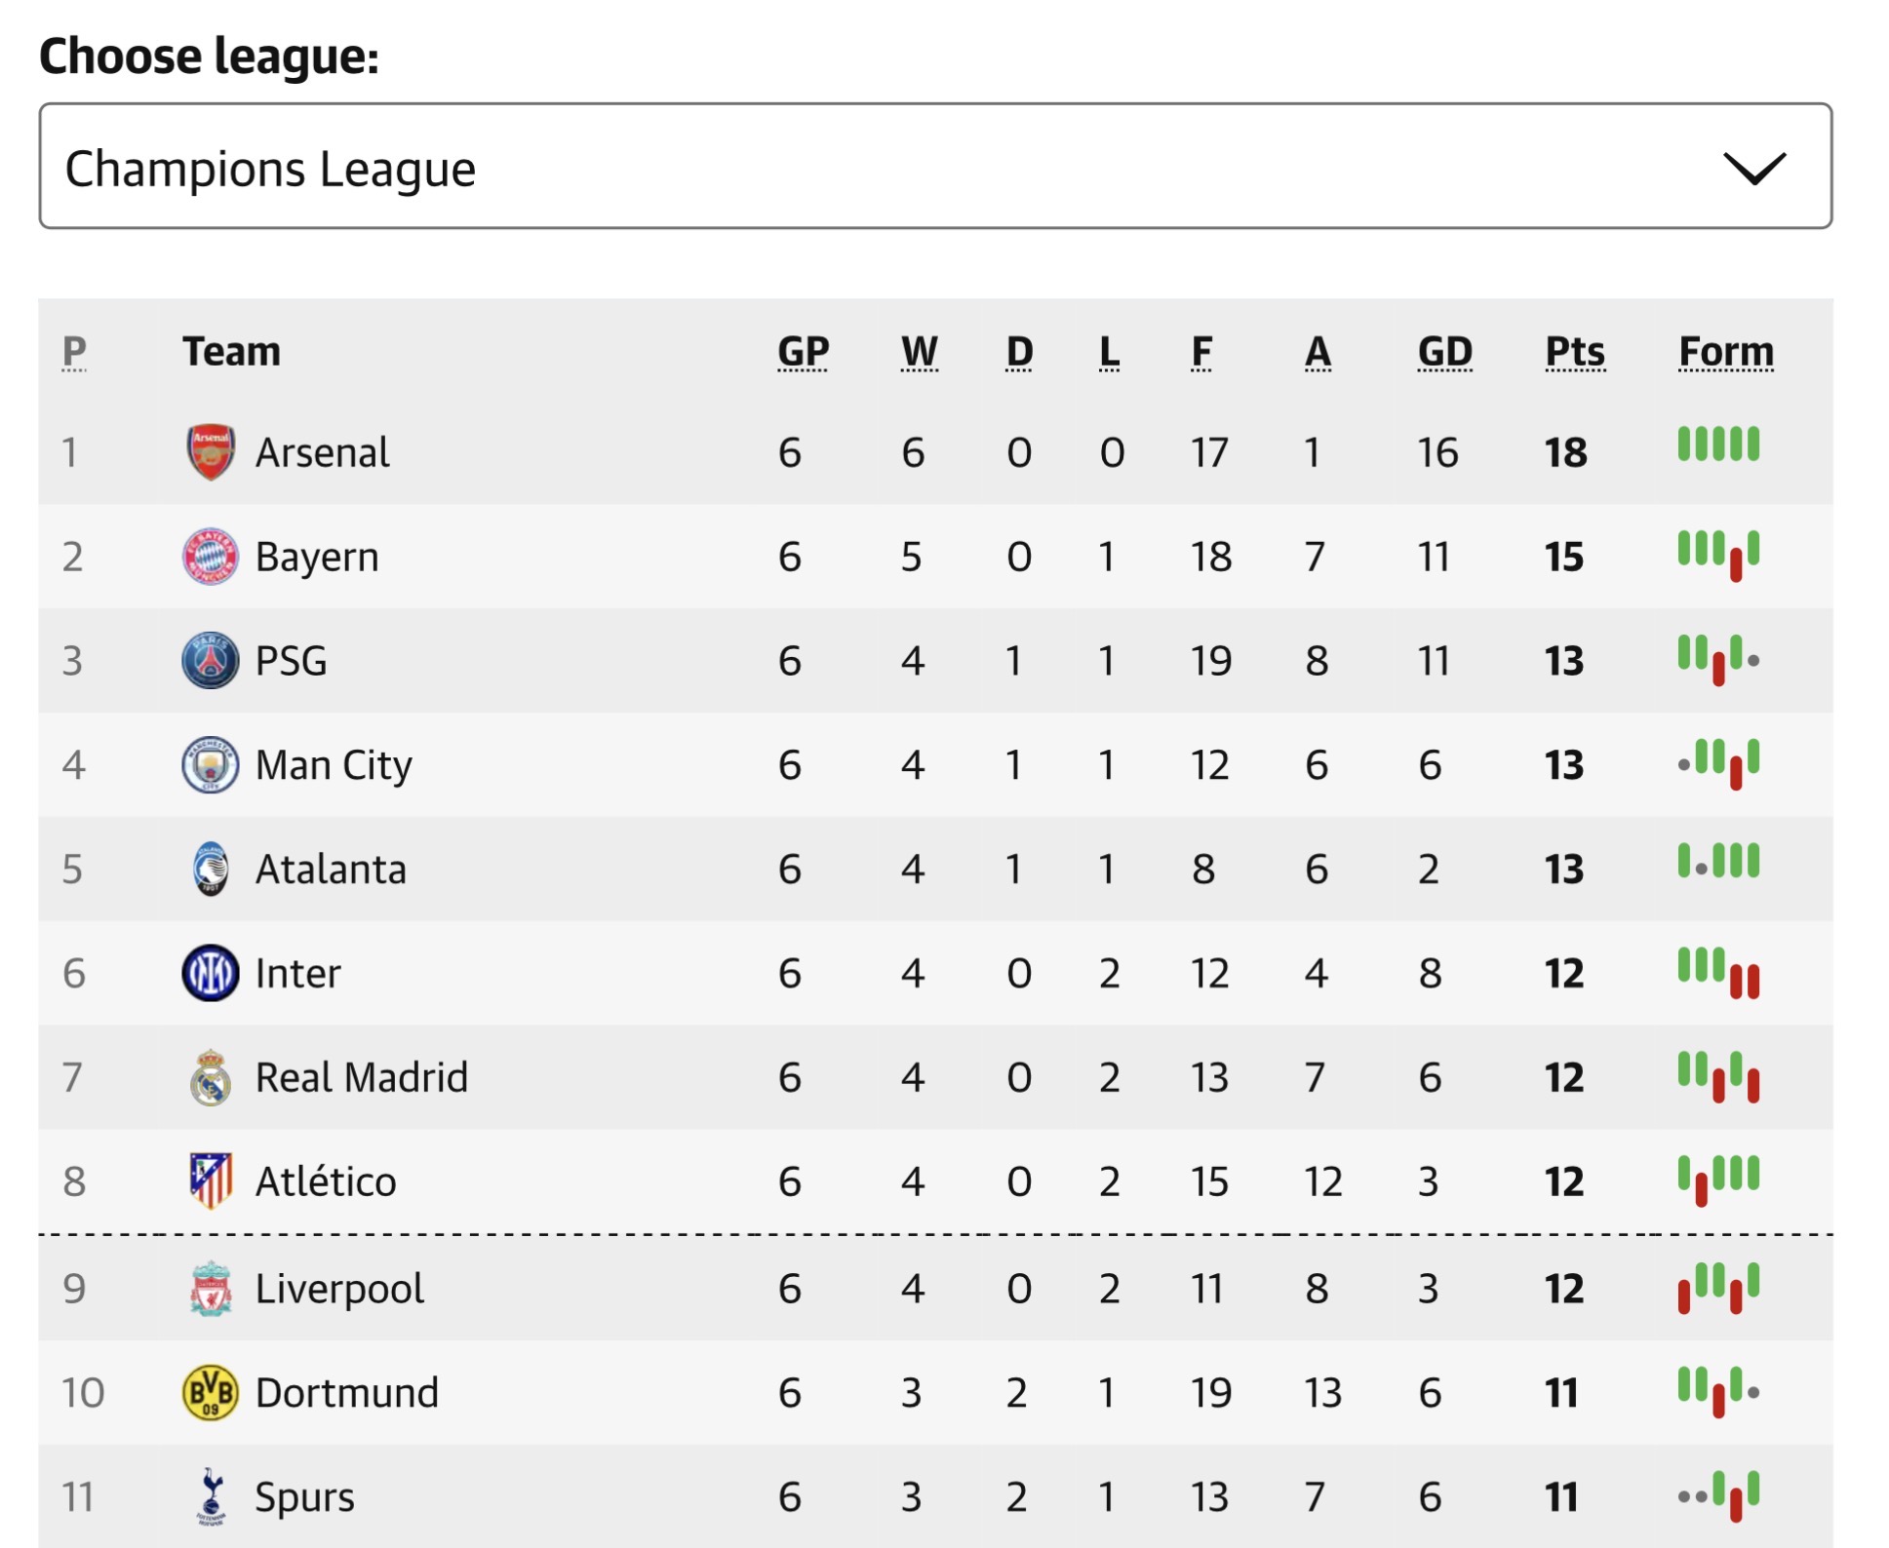Click Arsenal's five-win form indicator

point(1718,445)
